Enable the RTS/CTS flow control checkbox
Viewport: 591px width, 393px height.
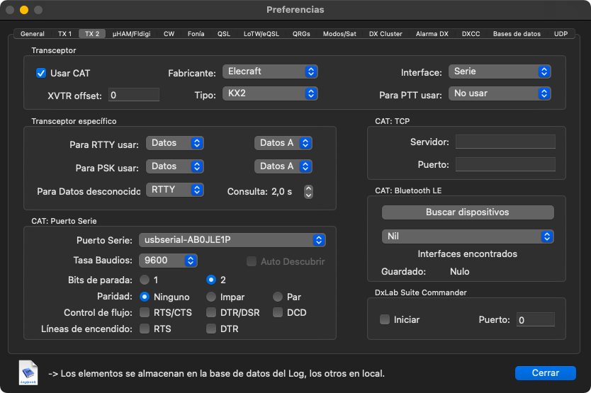pyautogui.click(x=145, y=312)
